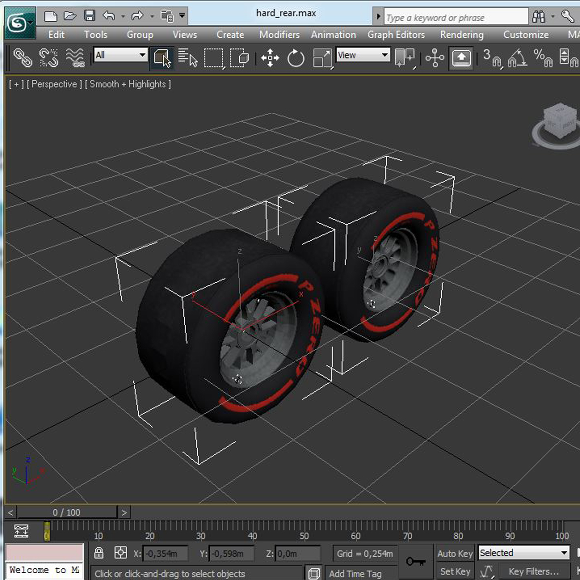
Task: Open the Tools menu
Action: click(96, 34)
